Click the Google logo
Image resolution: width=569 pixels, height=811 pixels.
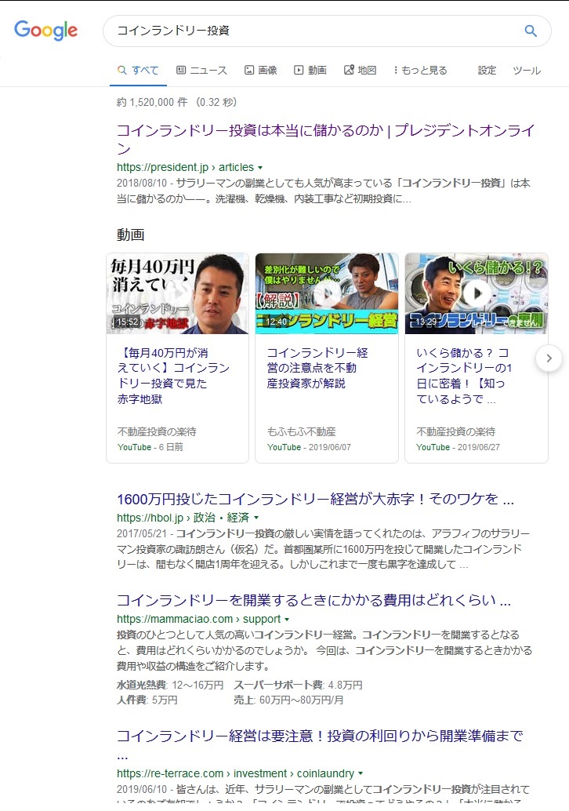click(45, 31)
